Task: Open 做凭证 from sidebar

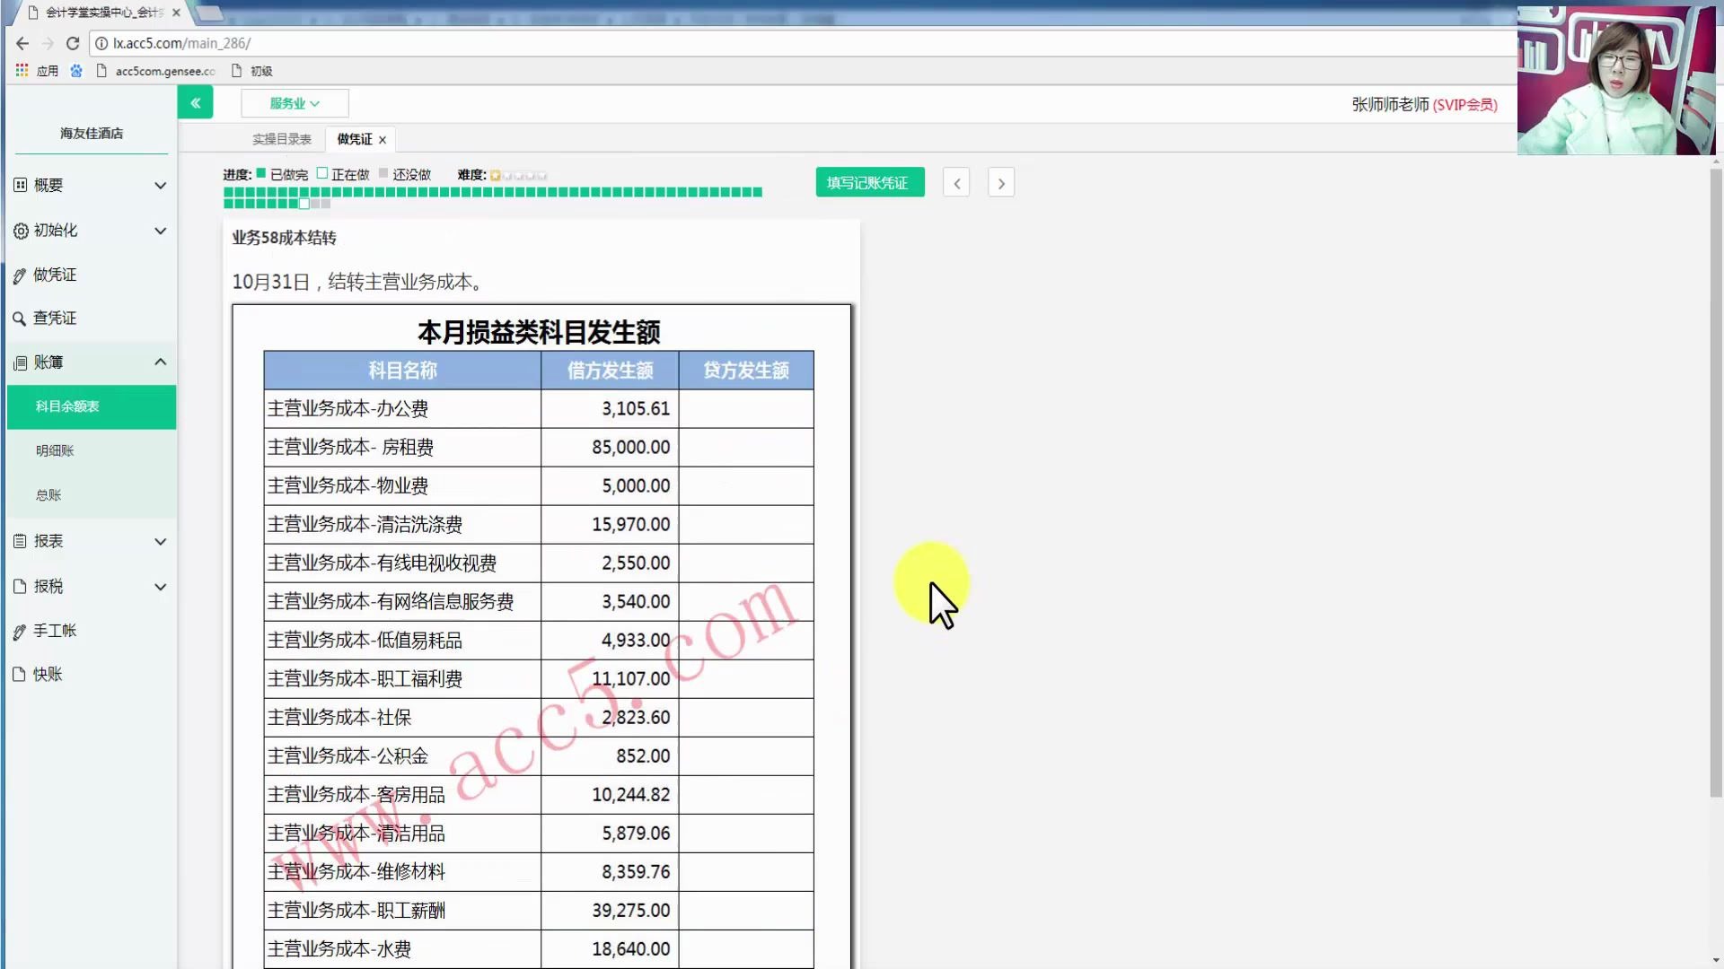Action: pos(54,275)
